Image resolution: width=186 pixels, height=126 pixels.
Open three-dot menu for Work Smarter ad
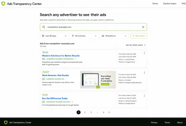[x=144, y=73]
